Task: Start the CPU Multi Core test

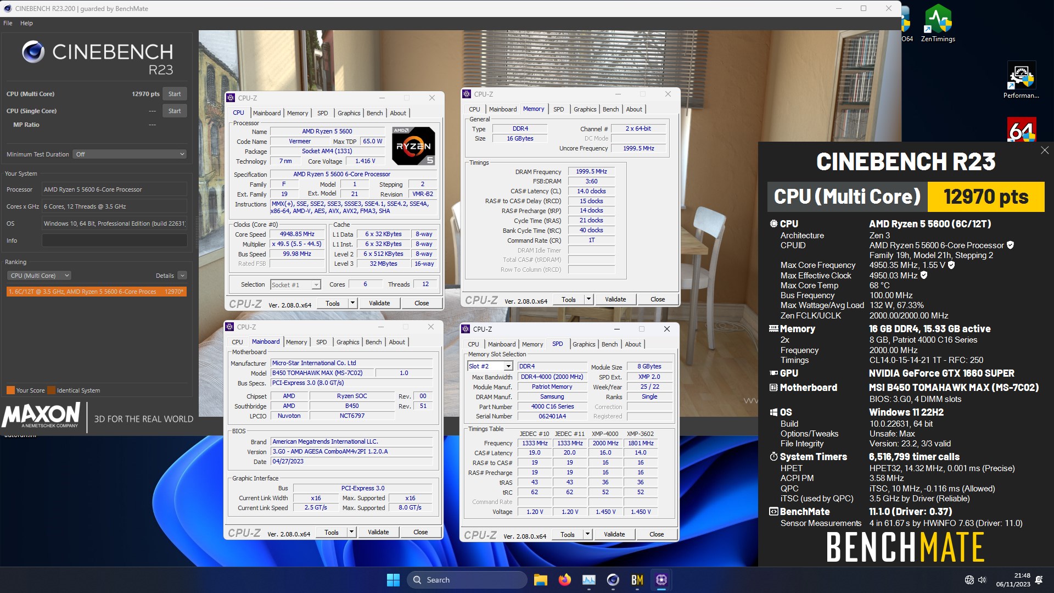Action: tap(175, 94)
